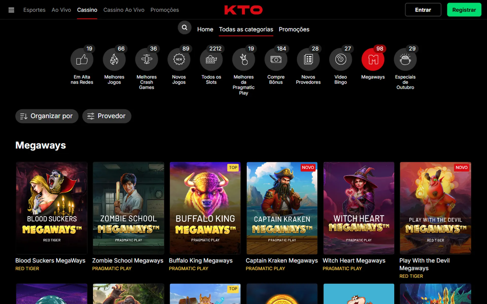
Task: Switch to the Cassino Ao Vivo tab
Action: click(x=124, y=10)
